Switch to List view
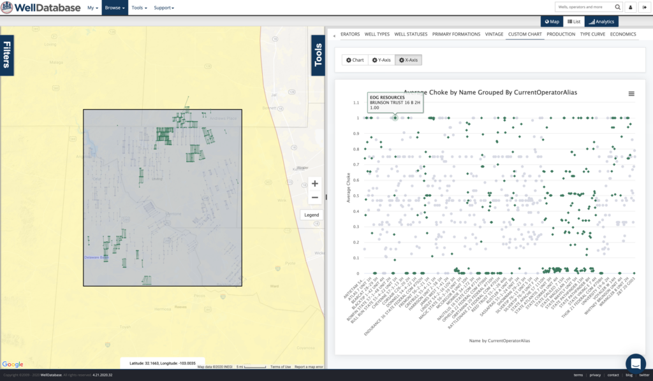653x381 pixels. (573, 22)
